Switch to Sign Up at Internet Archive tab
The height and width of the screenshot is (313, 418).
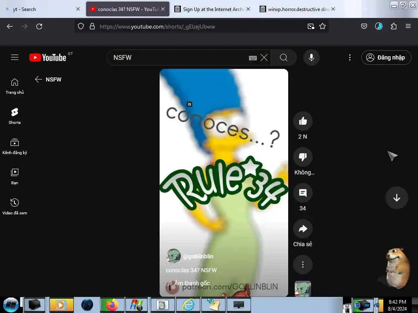point(213,9)
